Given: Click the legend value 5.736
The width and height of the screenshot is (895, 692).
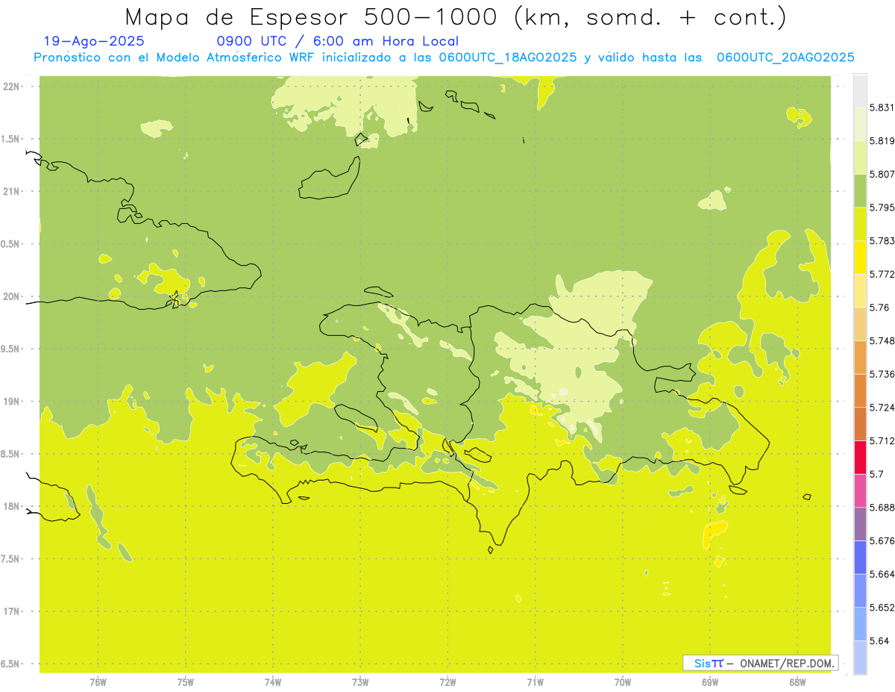Looking at the screenshot, I should (882, 374).
